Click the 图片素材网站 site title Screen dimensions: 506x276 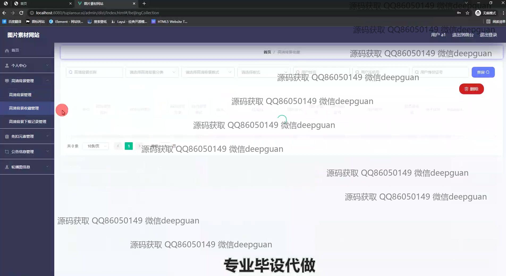pos(23,35)
